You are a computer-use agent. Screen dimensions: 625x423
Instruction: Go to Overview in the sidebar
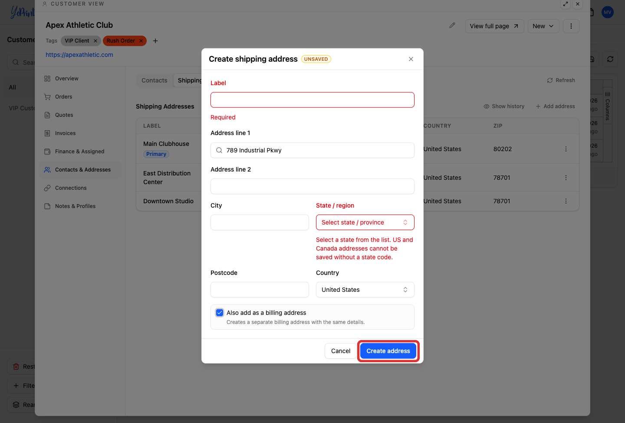pos(80,79)
